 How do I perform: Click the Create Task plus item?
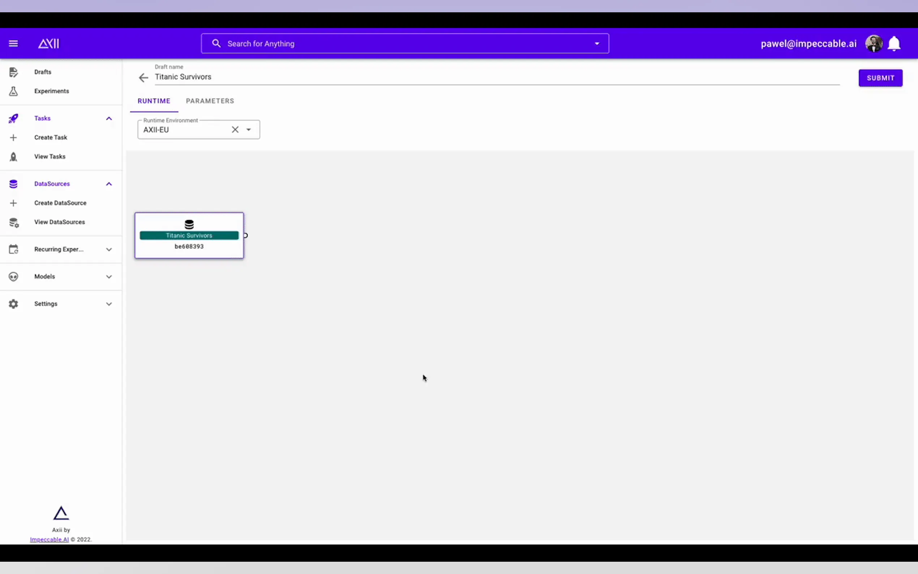coord(50,137)
